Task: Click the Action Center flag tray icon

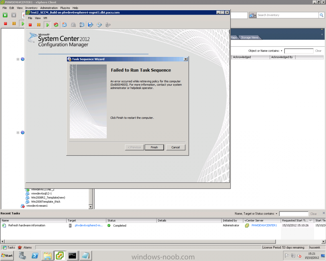Action: (x=287, y=256)
